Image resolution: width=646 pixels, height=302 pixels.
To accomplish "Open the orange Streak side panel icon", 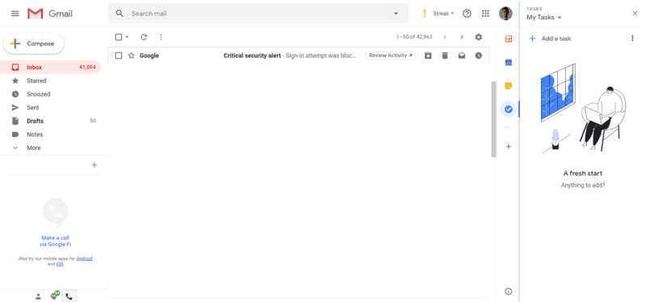I will click(x=509, y=39).
